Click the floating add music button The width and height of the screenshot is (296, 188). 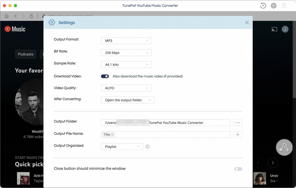pos(284,148)
